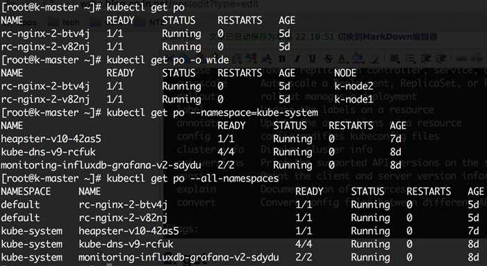Apply Underline U formatting icon

(312, 58)
